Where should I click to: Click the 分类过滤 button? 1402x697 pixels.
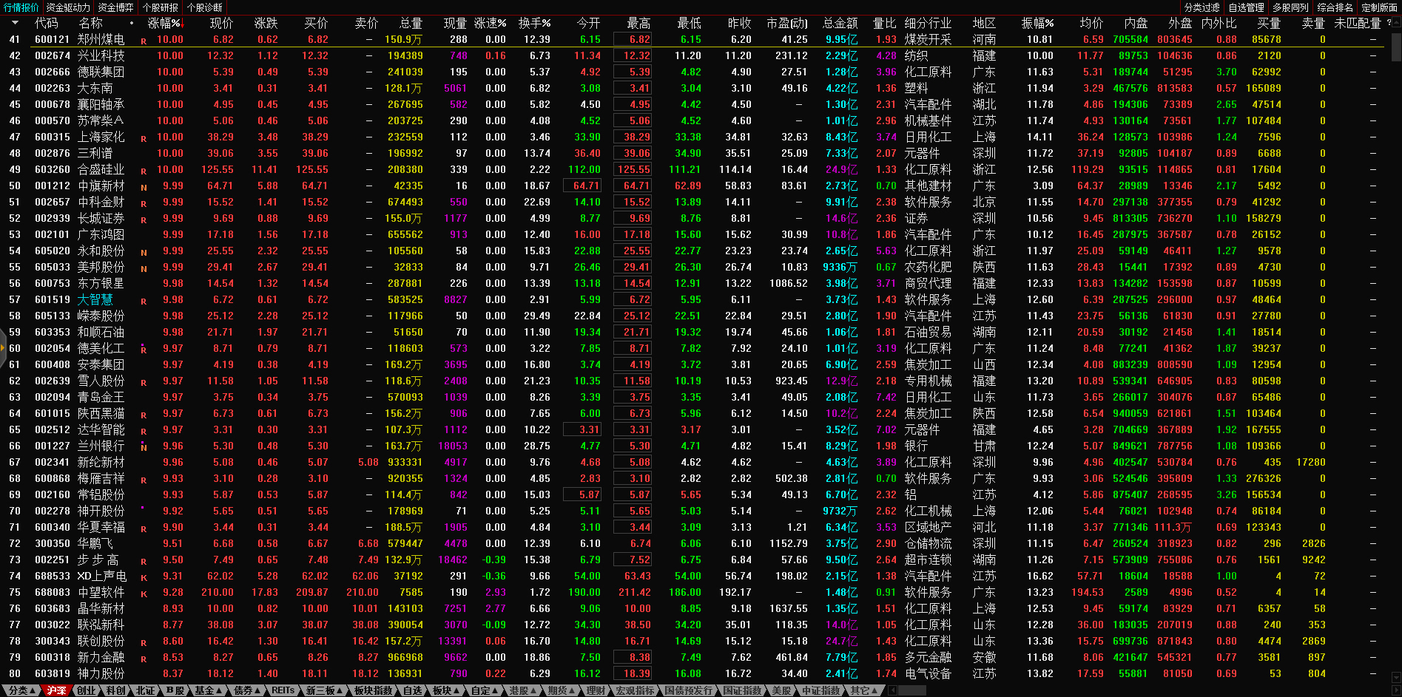[1202, 7]
